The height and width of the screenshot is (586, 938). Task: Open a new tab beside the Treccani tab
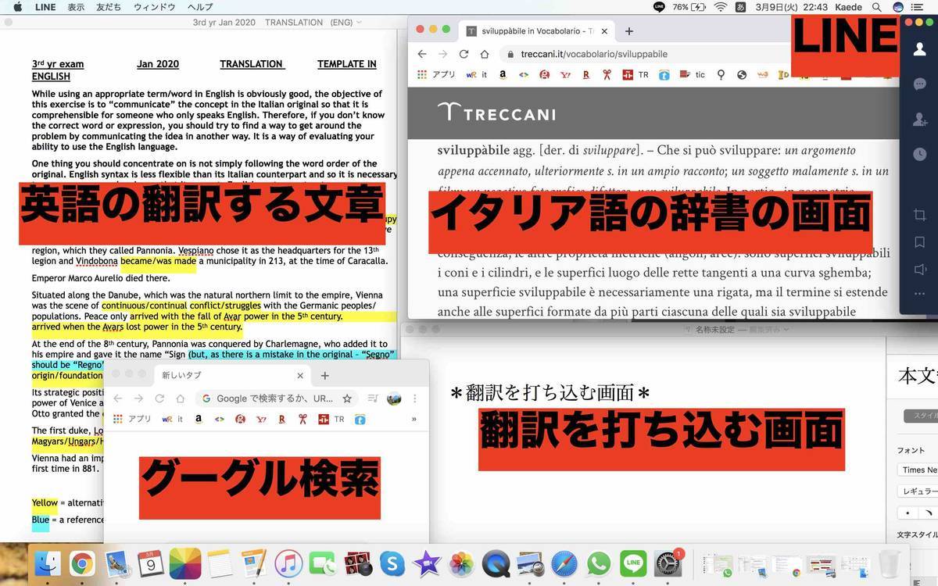(629, 31)
